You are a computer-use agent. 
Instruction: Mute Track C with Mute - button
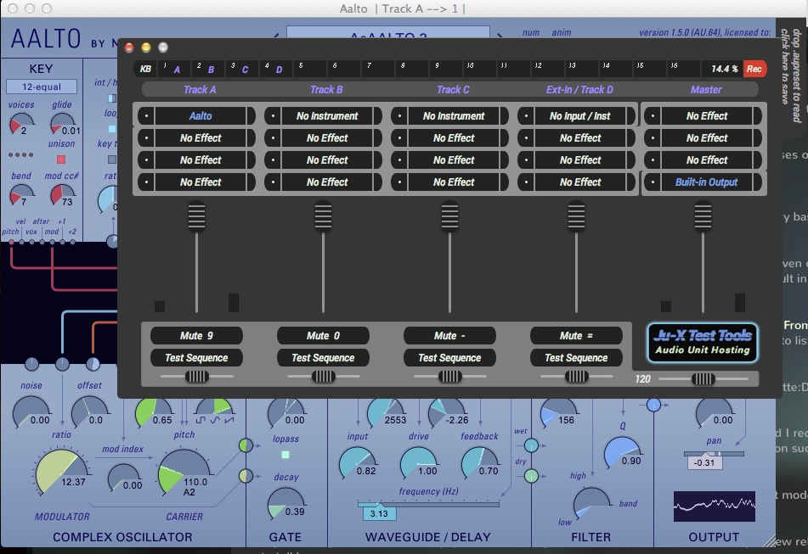click(x=449, y=335)
